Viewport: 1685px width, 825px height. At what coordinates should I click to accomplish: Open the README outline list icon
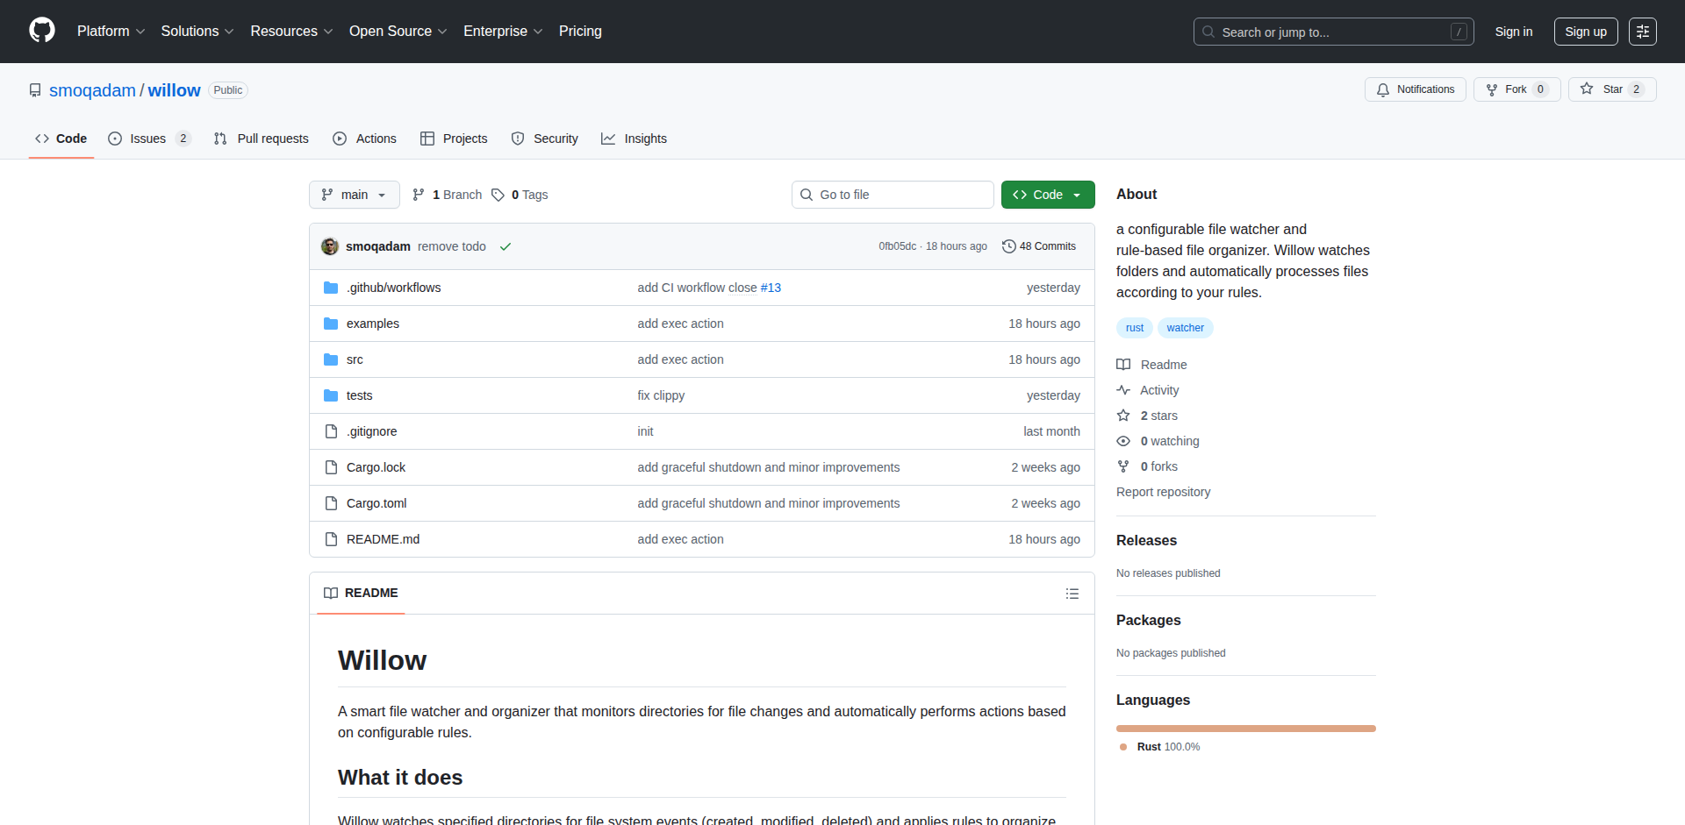tap(1072, 594)
